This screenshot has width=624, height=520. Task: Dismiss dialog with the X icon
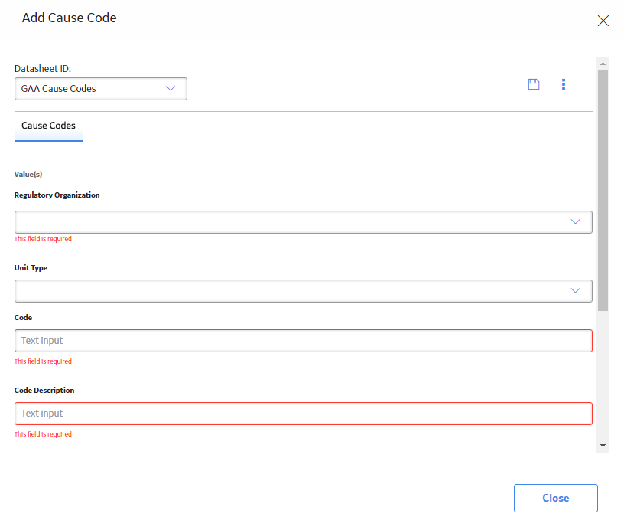pos(603,21)
